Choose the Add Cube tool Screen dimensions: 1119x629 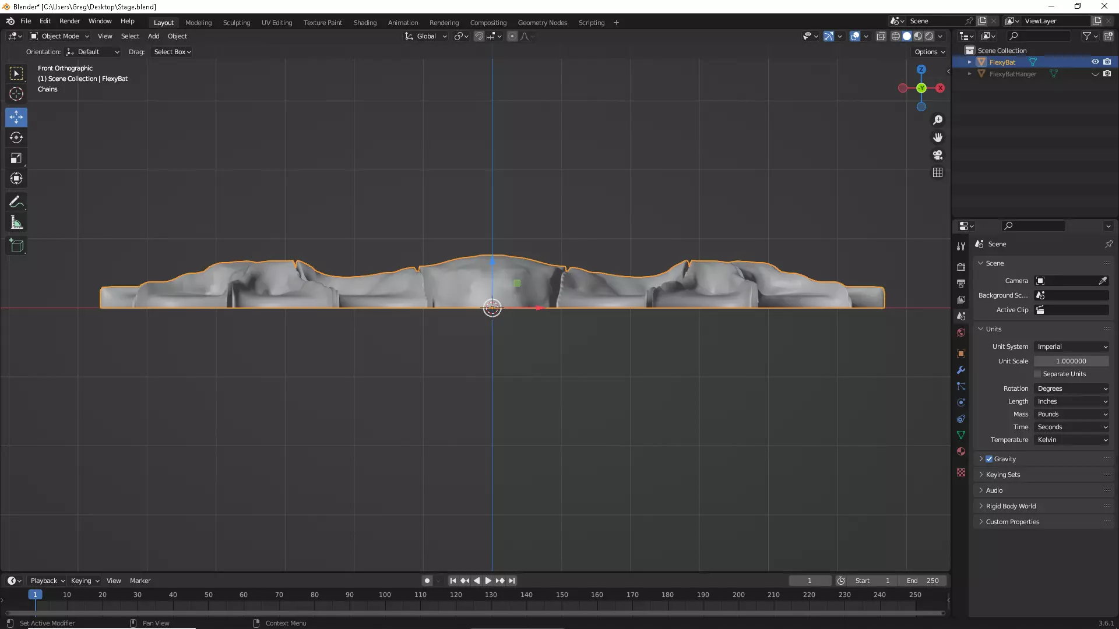pos(16,246)
